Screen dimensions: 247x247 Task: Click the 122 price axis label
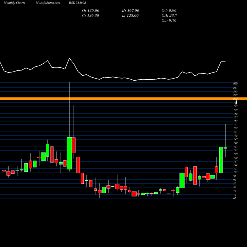235,158
